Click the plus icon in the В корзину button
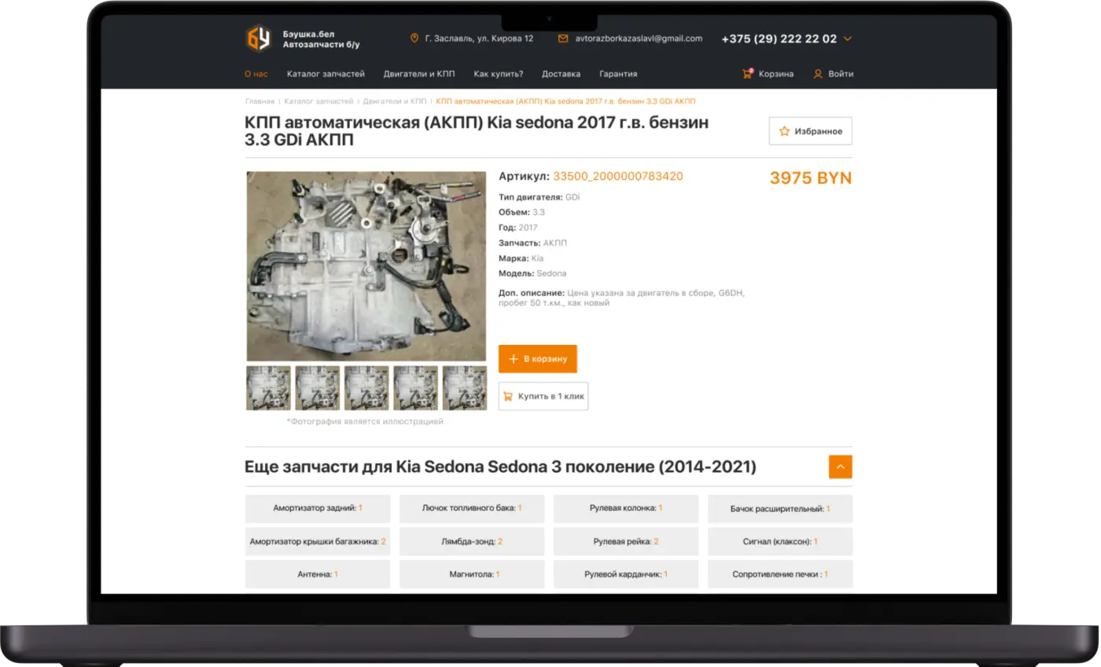 [x=514, y=359]
